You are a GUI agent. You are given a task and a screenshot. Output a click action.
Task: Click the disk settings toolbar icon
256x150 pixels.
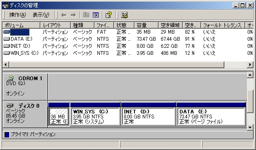(124, 15)
